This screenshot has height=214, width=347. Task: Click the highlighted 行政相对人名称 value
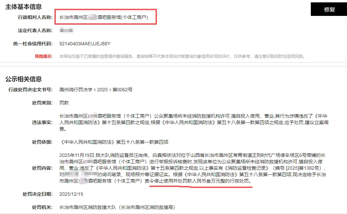point(103,17)
